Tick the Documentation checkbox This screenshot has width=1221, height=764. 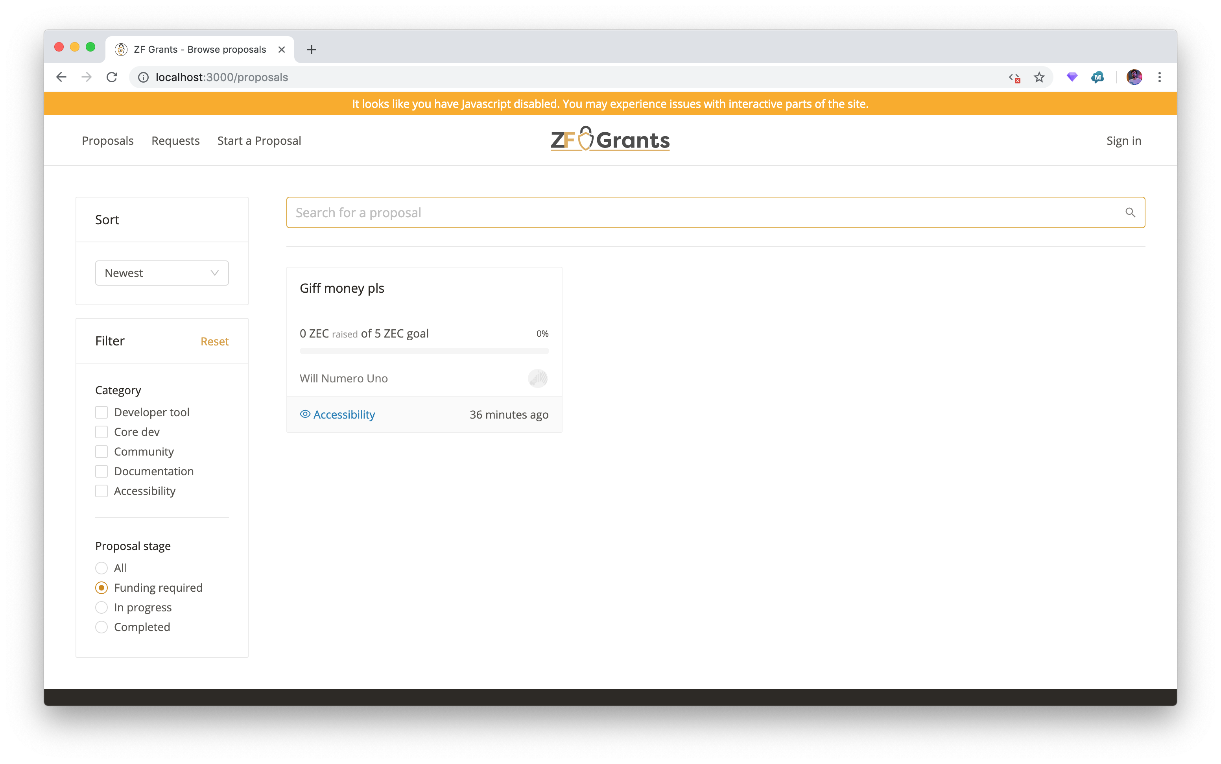(x=101, y=471)
